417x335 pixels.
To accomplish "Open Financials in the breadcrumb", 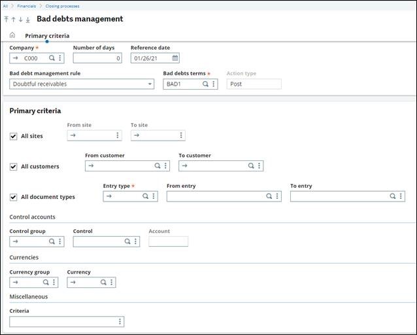I will [27, 6].
